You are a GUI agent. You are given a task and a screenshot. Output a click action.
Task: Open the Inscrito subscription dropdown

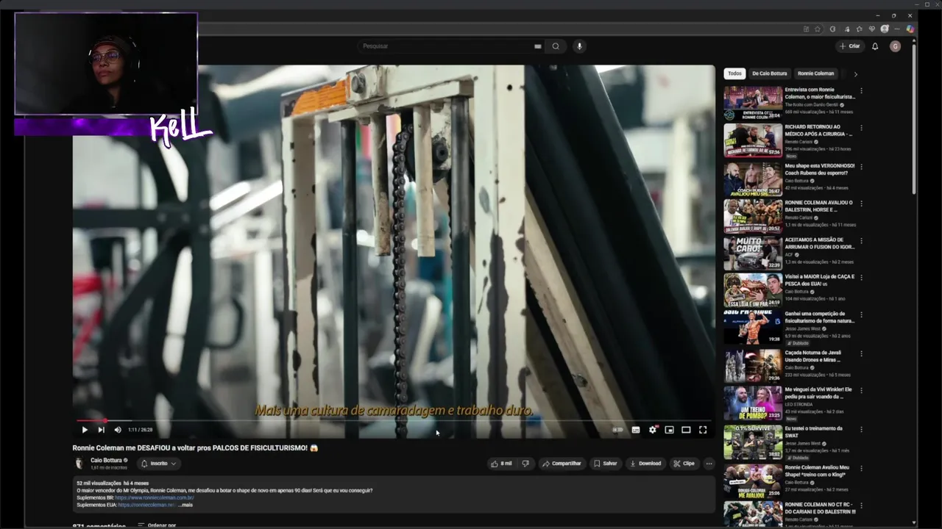(x=158, y=464)
